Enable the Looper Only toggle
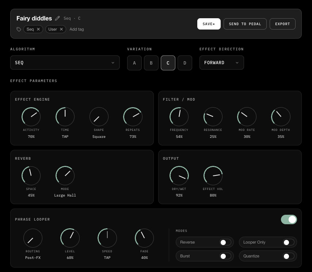Viewport: 312px width, 272px height. (x=289, y=242)
